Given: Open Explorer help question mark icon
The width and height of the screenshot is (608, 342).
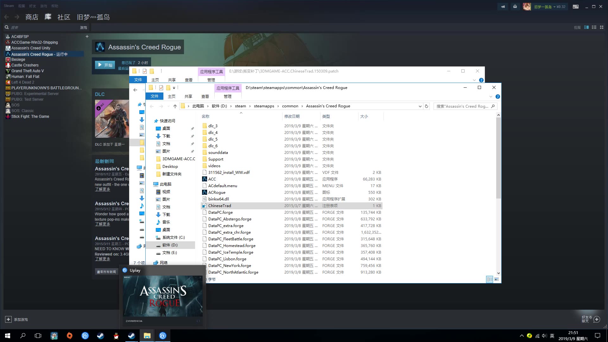Looking at the screenshot, I should (x=498, y=97).
